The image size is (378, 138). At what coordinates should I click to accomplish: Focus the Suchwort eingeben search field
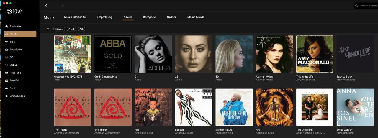366,6
